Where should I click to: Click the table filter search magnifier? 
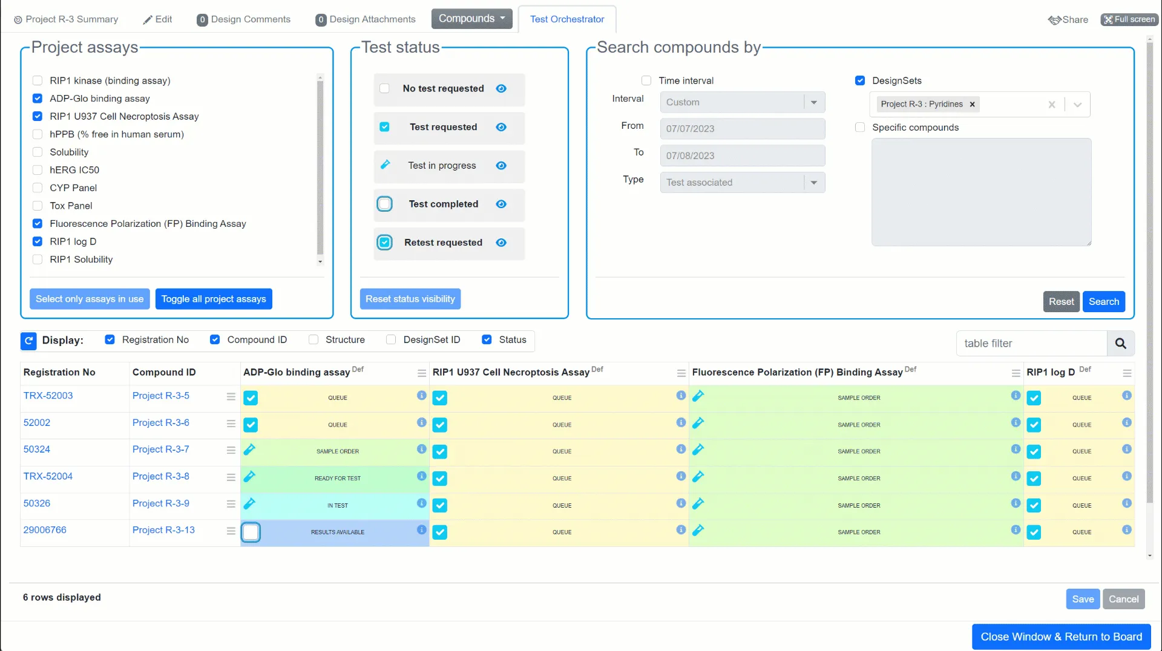1120,344
